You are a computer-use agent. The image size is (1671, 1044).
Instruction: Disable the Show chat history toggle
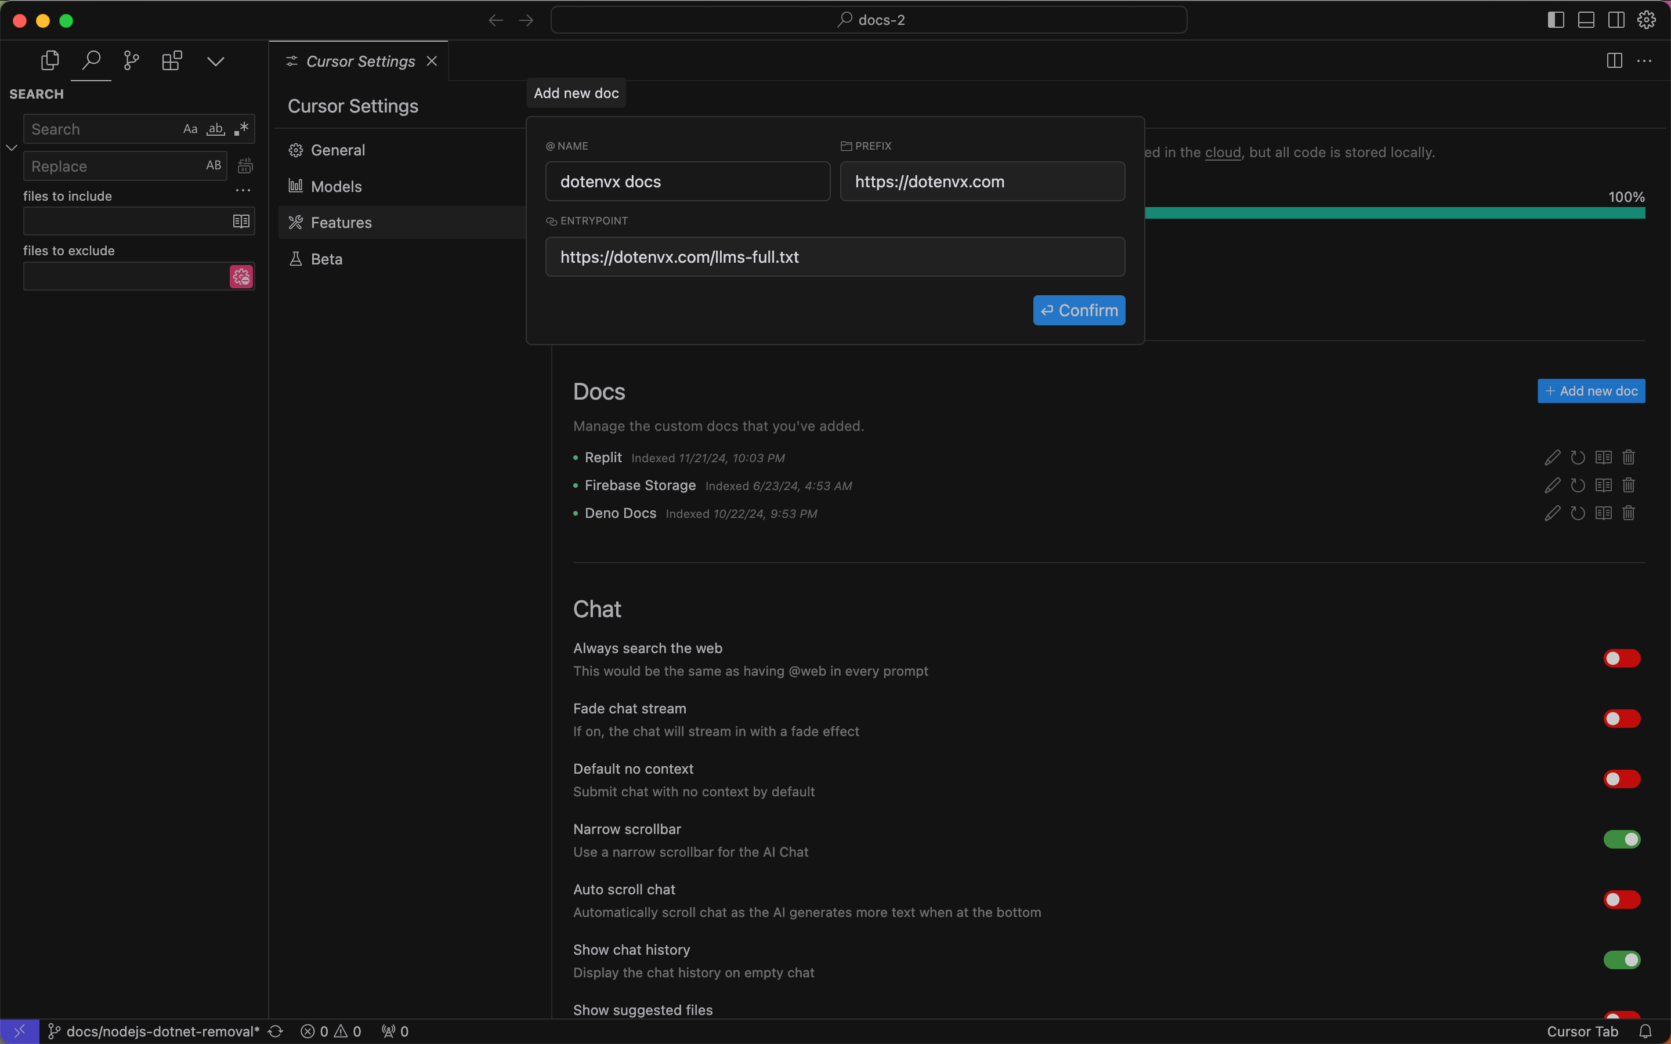click(x=1621, y=960)
